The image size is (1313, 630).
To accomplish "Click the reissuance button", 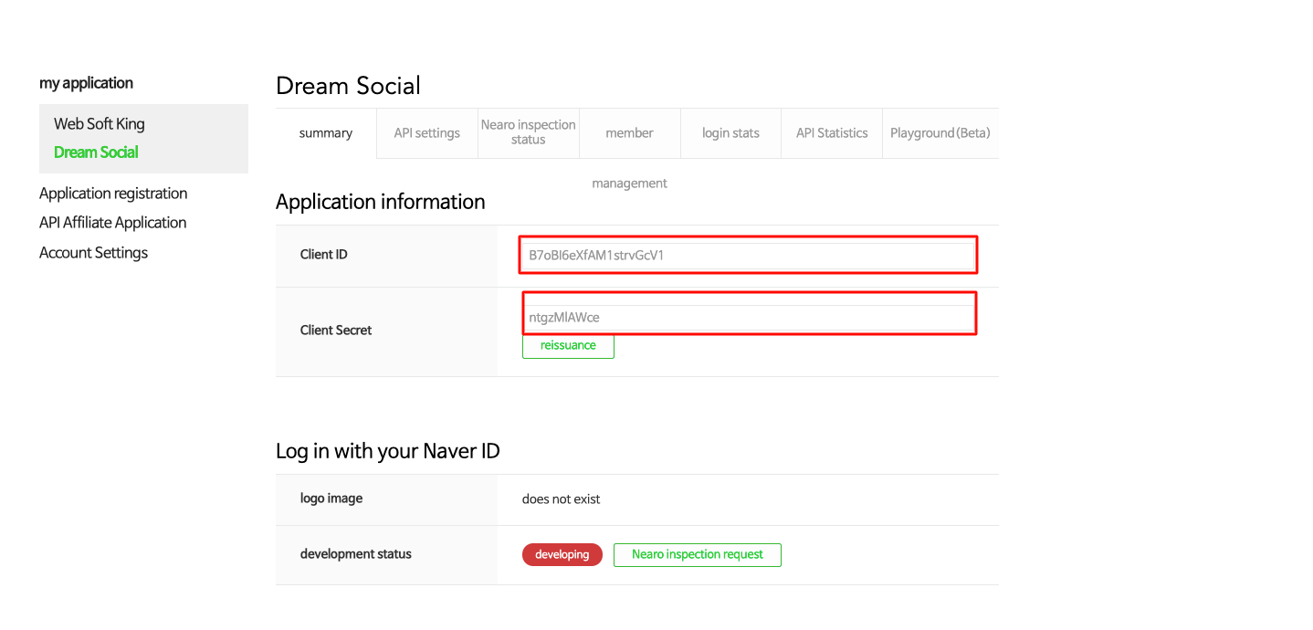I will pos(568,346).
